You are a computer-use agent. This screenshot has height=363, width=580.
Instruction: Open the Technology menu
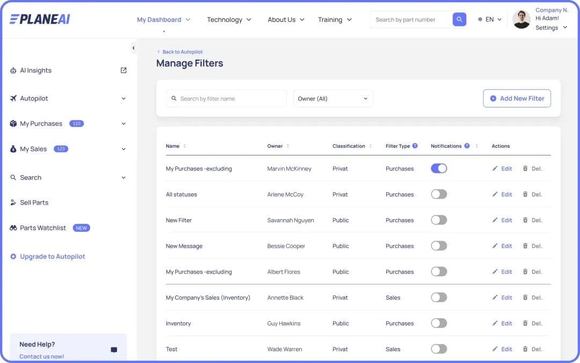coord(229,20)
